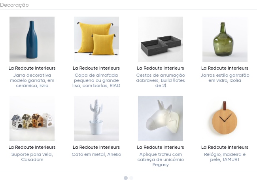This screenshot has height=180, width=257.
Task: Follow the 'Jarras estilo garrafão em vidro' link
Action: [x=225, y=78]
